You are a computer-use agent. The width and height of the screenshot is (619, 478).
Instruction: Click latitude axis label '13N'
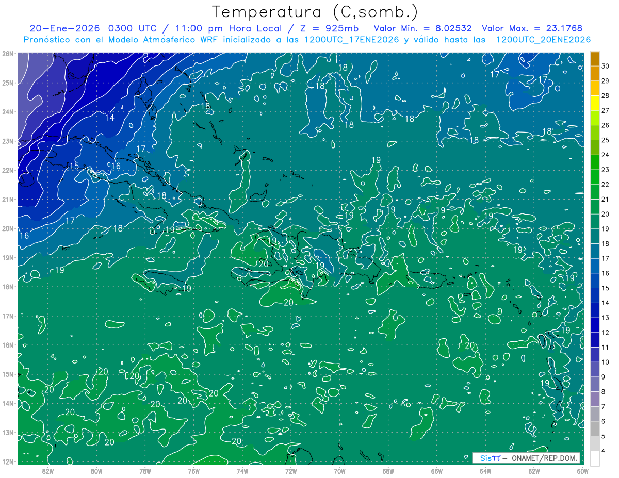[7, 433]
